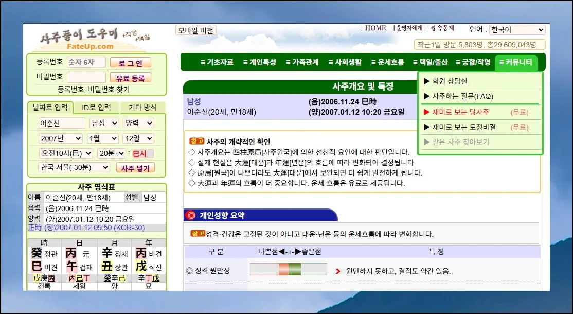The height and width of the screenshot is (314, 573).
Task: Switch to the ID로 입력 tab
Action: pyautogui.click(x=97, y=108)
